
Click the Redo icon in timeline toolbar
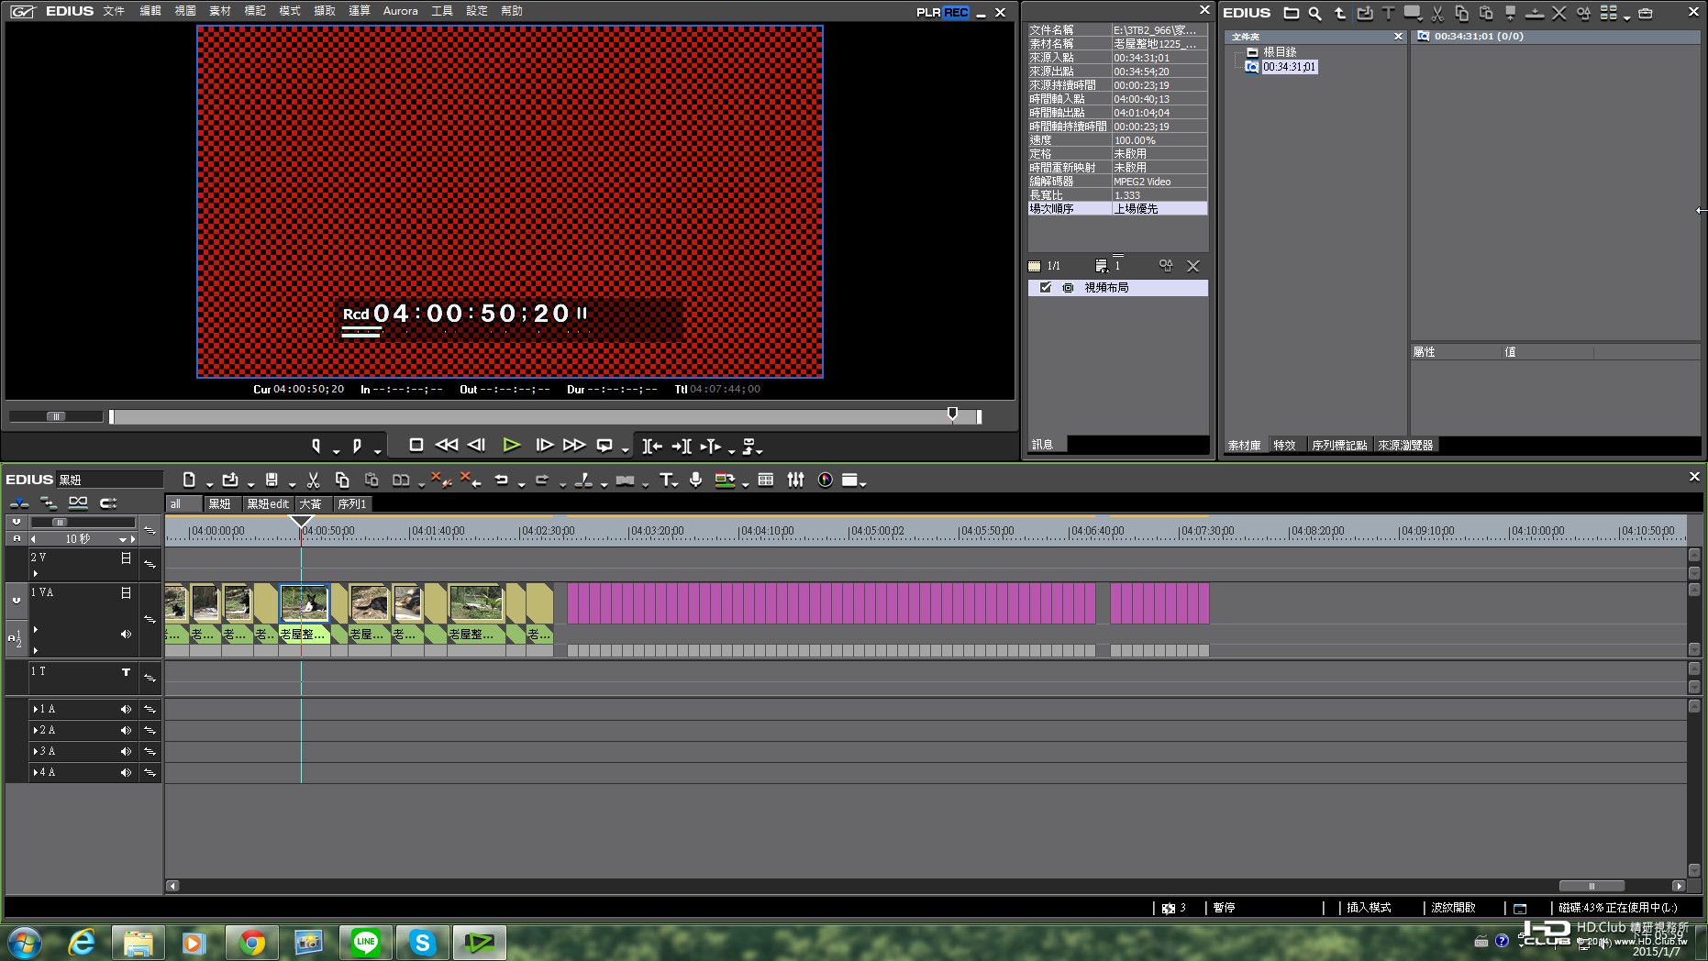542,480
